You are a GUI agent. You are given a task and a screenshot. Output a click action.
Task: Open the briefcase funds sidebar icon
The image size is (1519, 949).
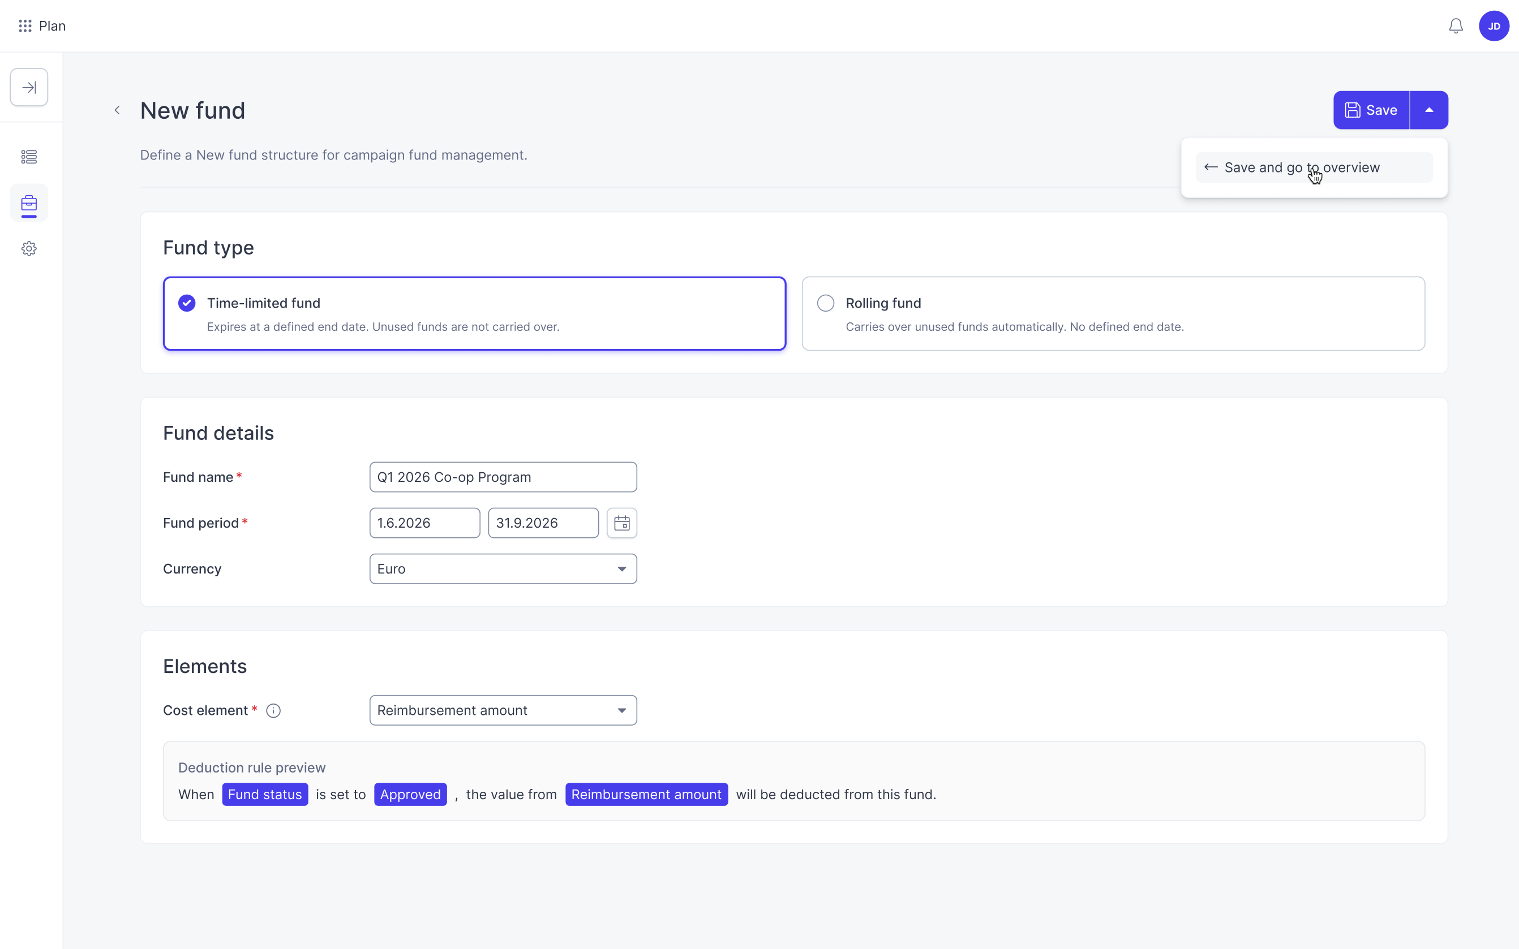29,204
